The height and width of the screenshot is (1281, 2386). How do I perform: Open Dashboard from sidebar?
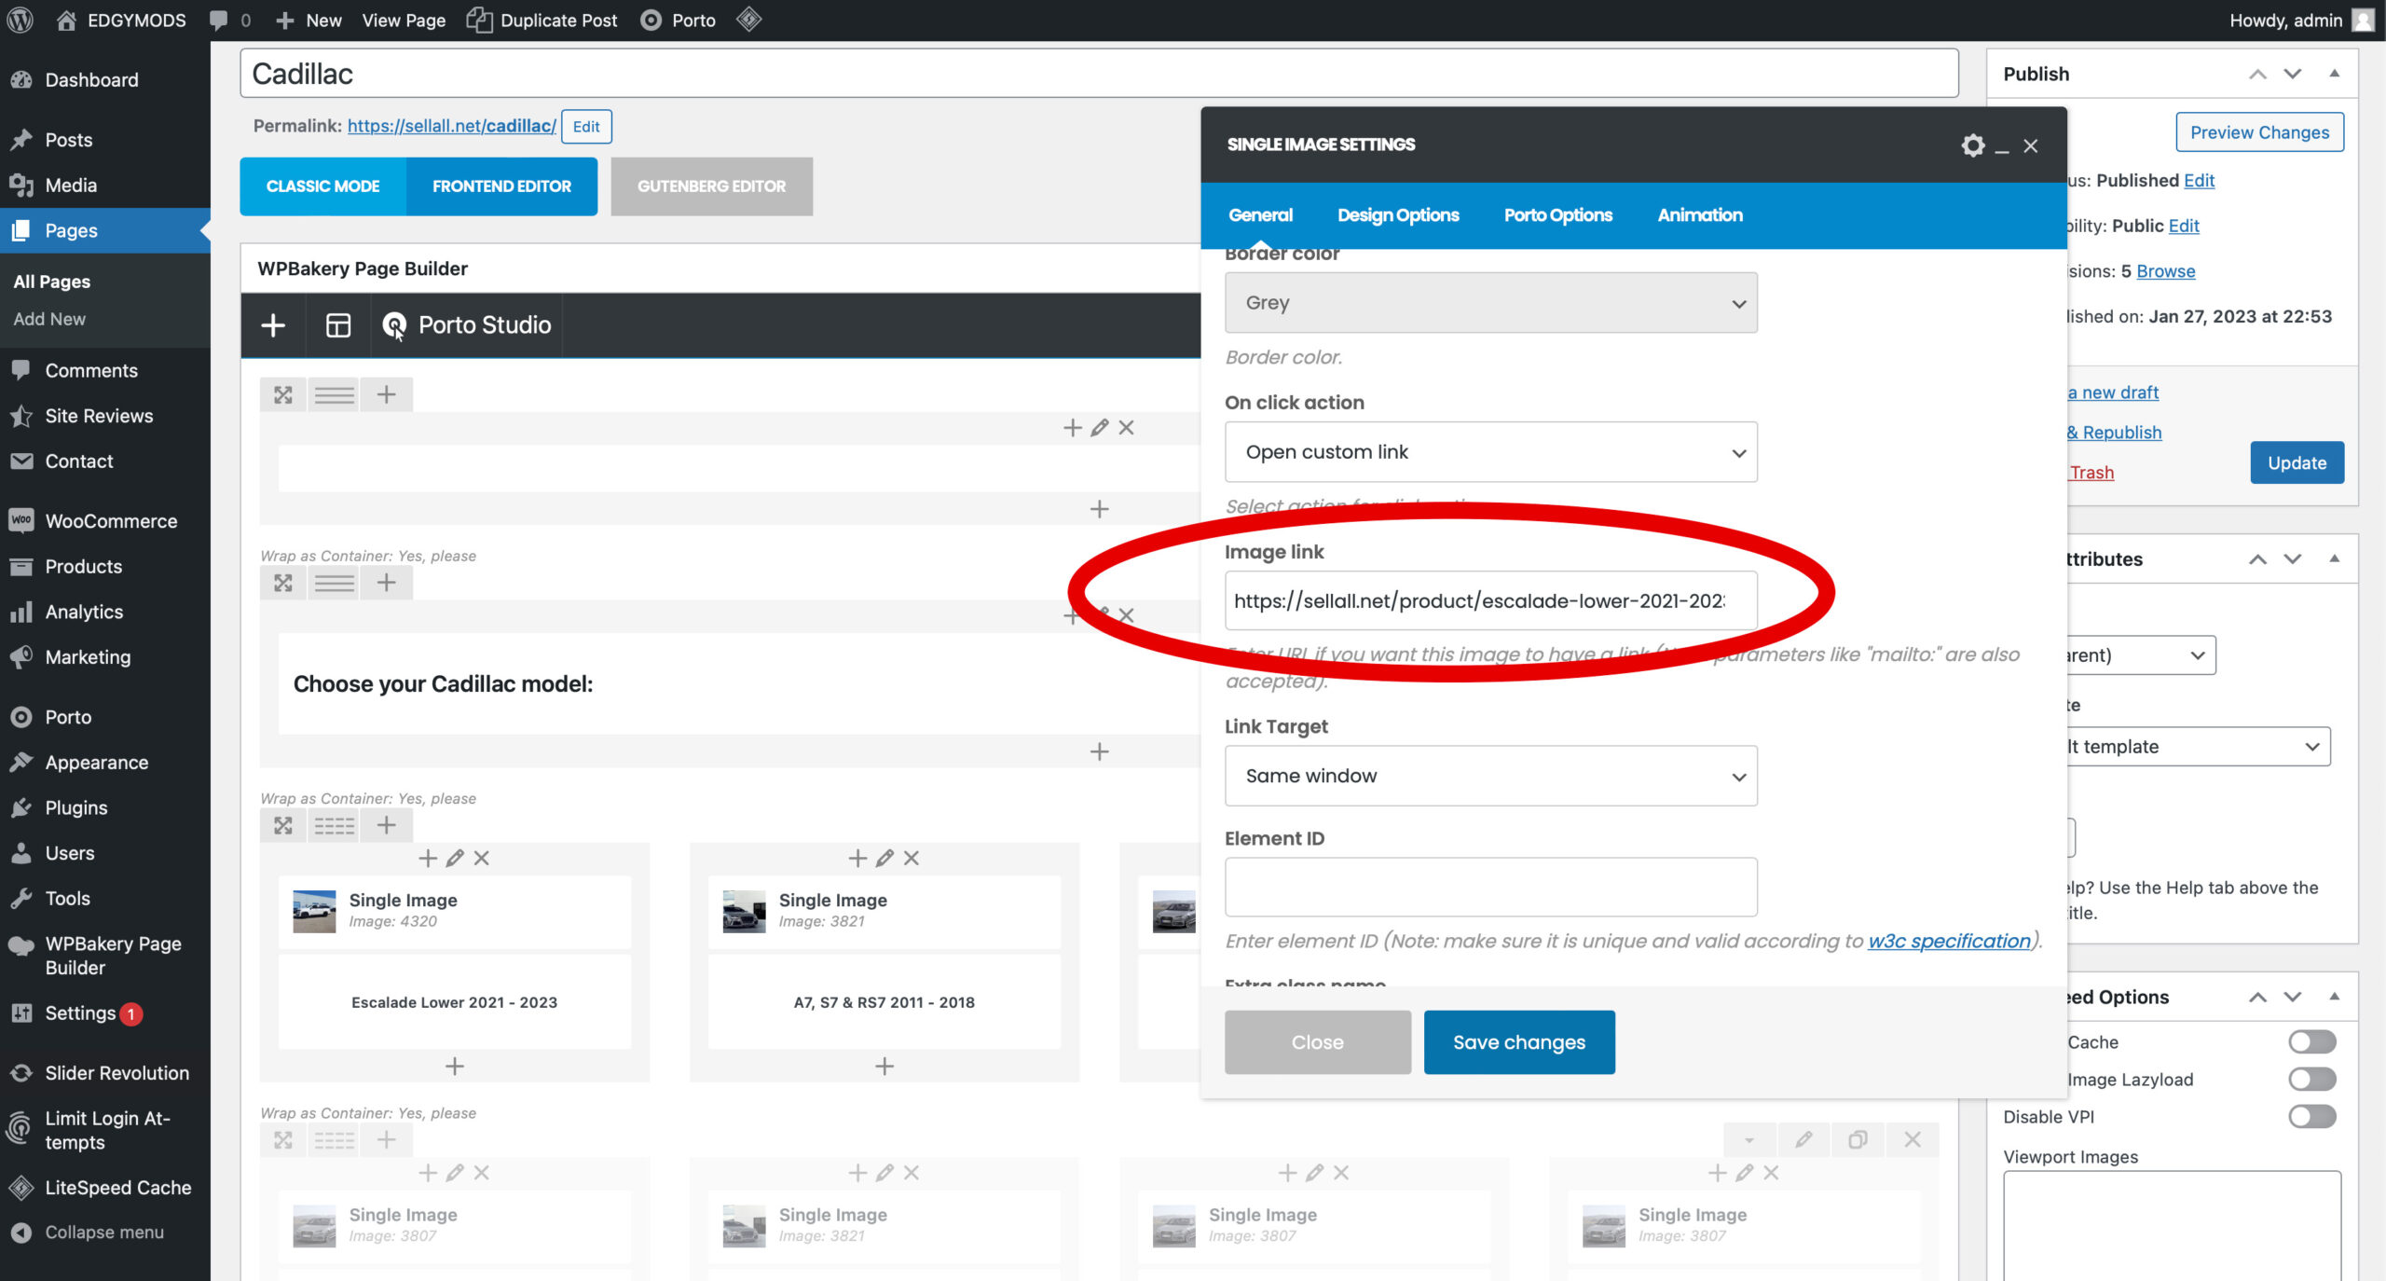[x=91, y=80]
